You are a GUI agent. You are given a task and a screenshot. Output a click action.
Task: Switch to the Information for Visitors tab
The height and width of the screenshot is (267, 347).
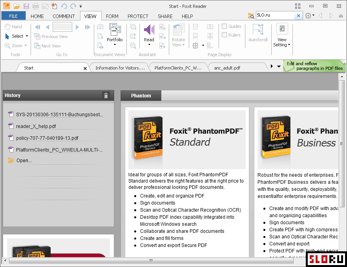coord(120,68)
